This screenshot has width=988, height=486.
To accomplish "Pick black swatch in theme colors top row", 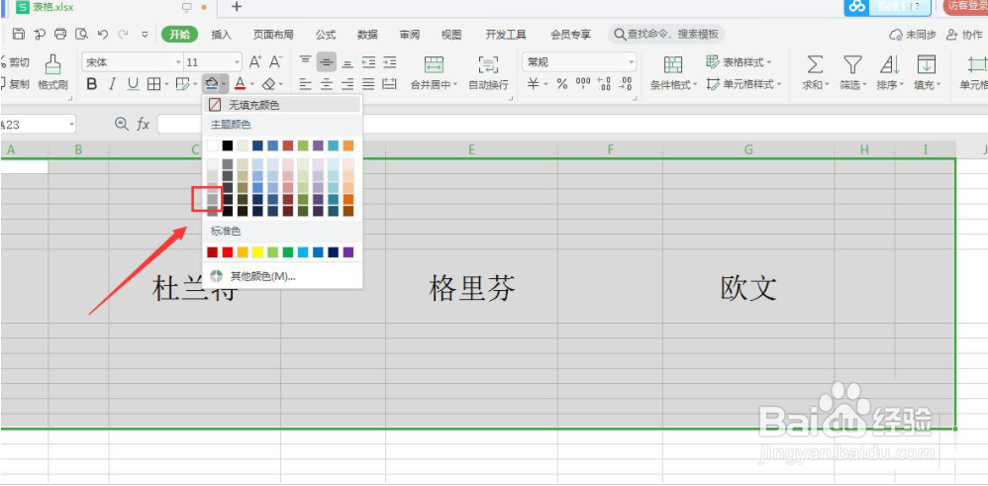I will (228, 146).
